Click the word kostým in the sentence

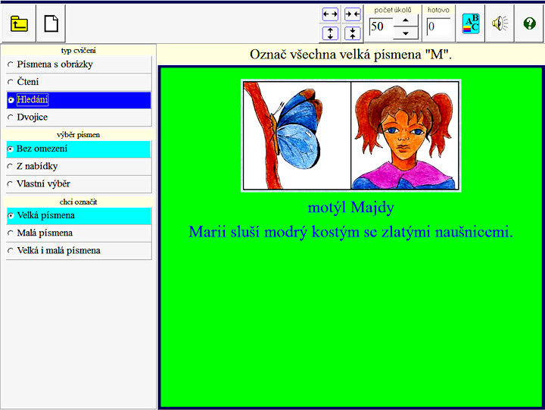335,233
